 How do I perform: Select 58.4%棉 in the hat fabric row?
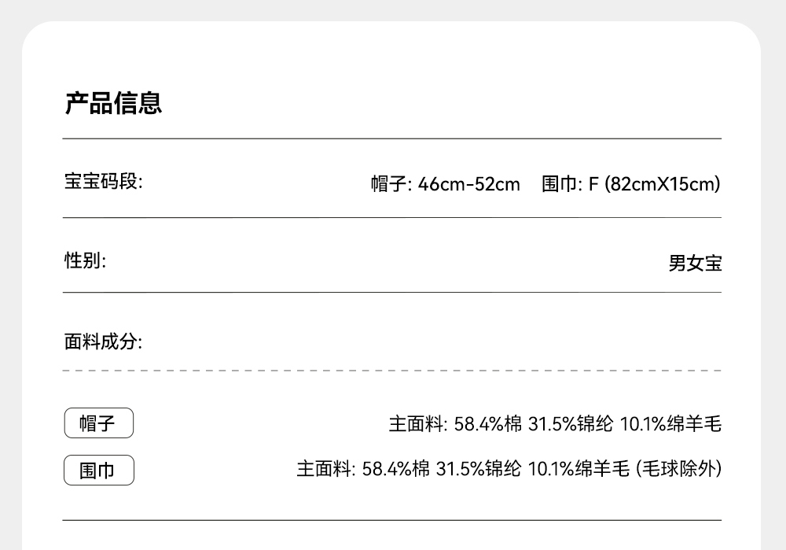(487, 425)
